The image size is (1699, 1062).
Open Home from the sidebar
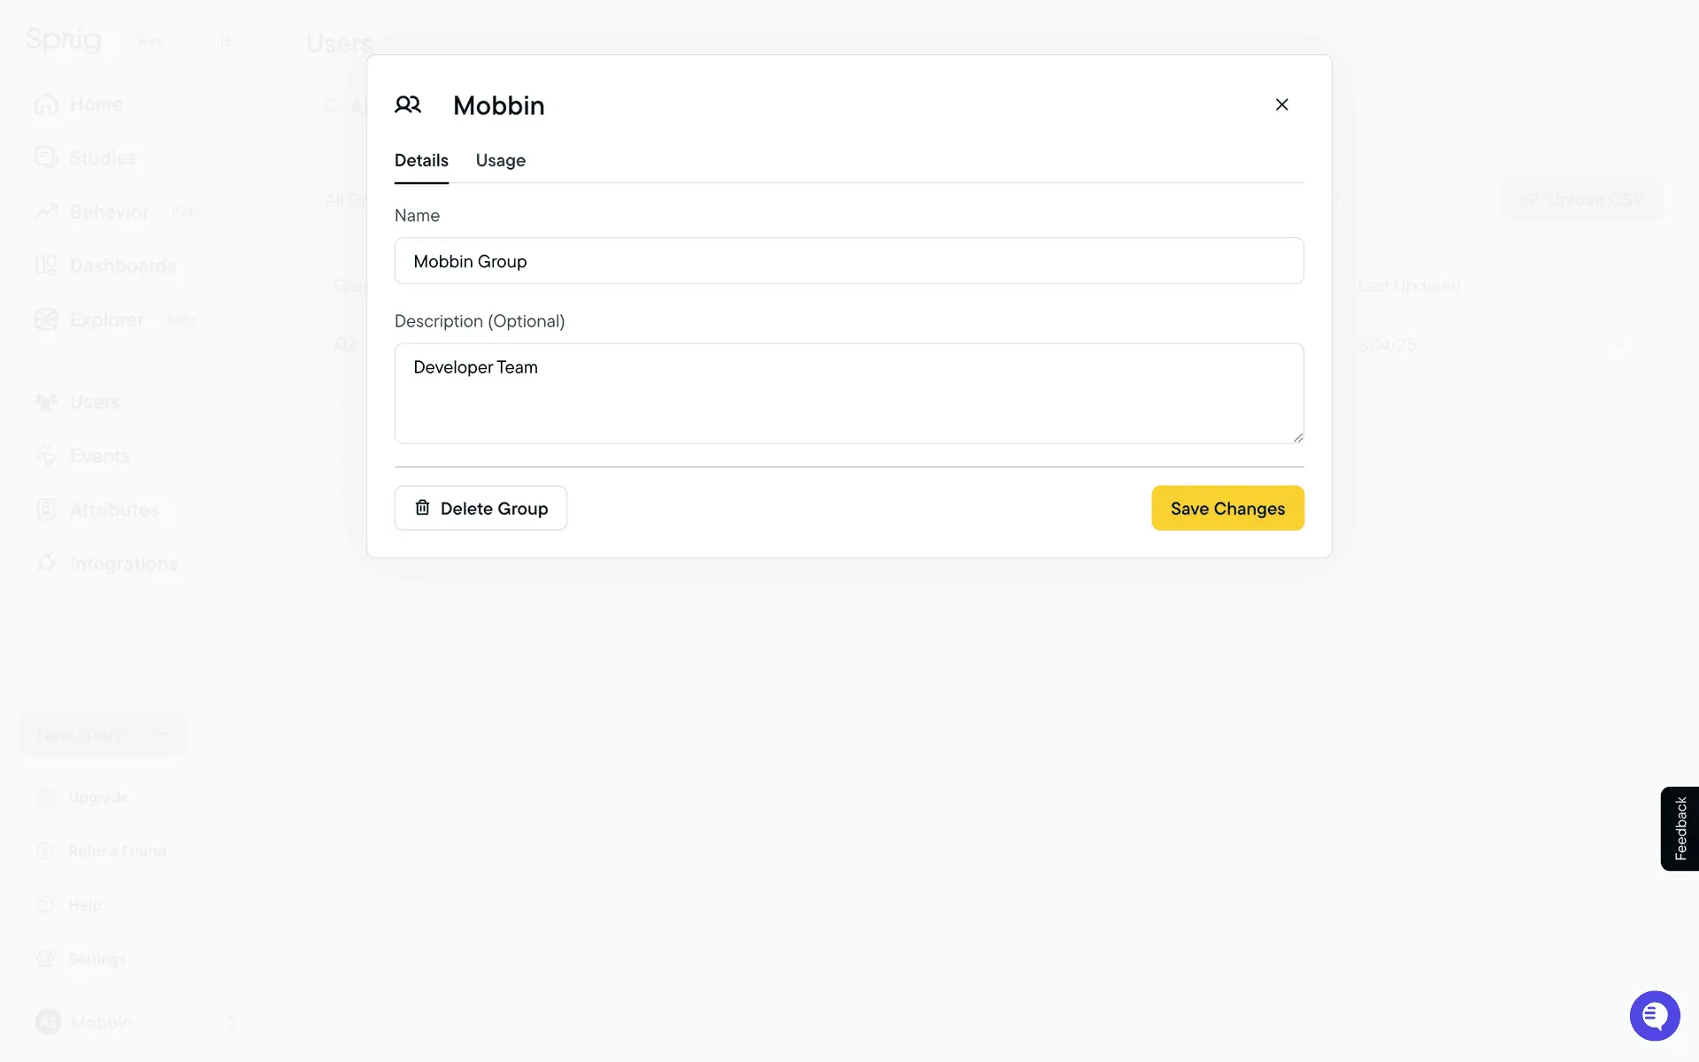click(96, 104)
